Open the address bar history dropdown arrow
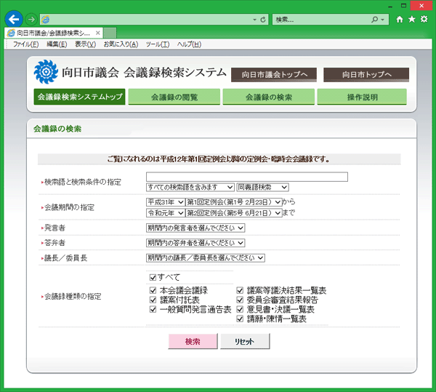This screenshot has height=392, width=436. (x=254, y=20)
